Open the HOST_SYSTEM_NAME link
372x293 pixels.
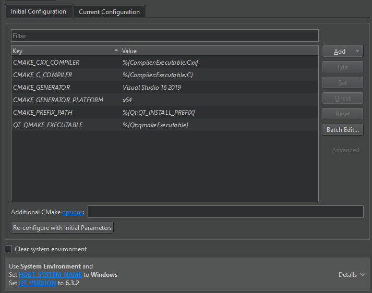coord(50,275)
